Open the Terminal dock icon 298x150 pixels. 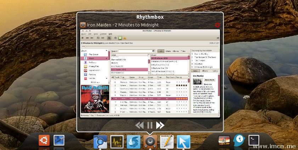(x=254, y=140)
